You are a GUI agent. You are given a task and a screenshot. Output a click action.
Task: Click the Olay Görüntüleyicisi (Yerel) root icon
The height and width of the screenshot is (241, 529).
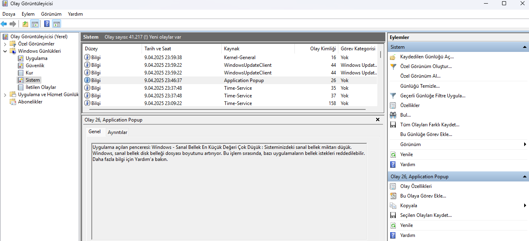point(6,37)
